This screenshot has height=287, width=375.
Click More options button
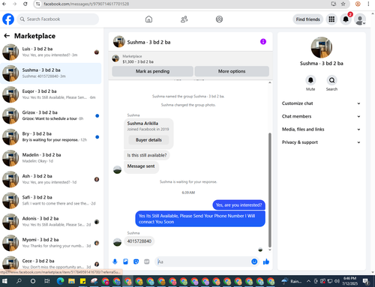click(232, 71)
